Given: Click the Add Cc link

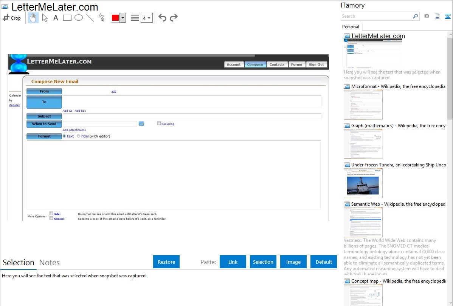Looking at the screenshot, I should [x=68, y=111].
